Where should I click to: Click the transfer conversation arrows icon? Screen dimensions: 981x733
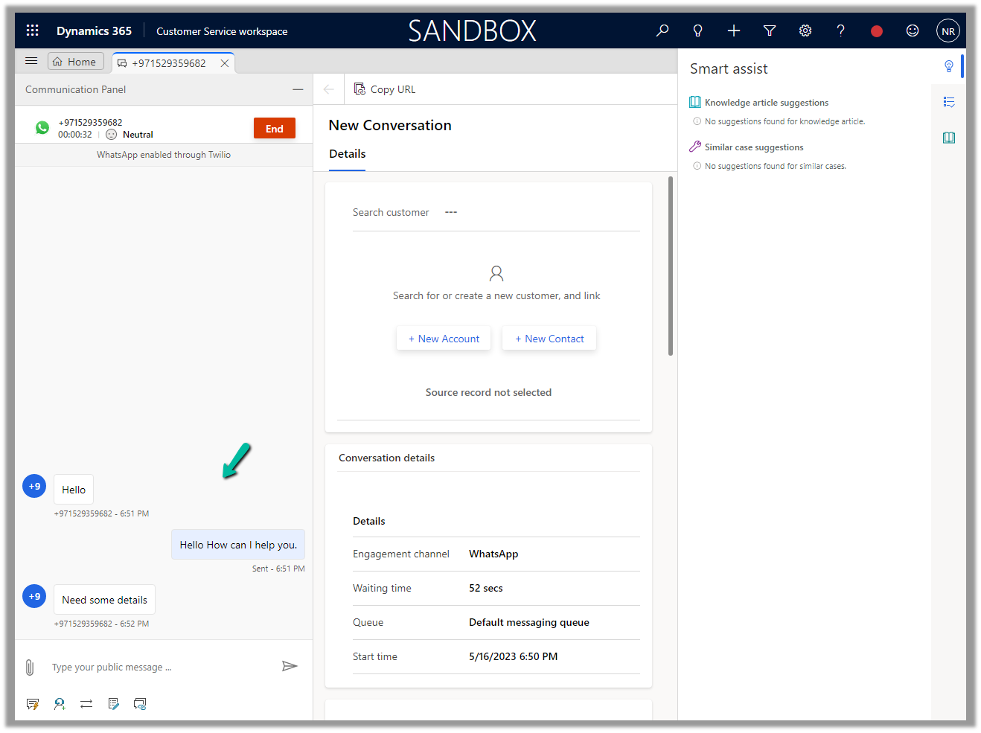(86, 704)
